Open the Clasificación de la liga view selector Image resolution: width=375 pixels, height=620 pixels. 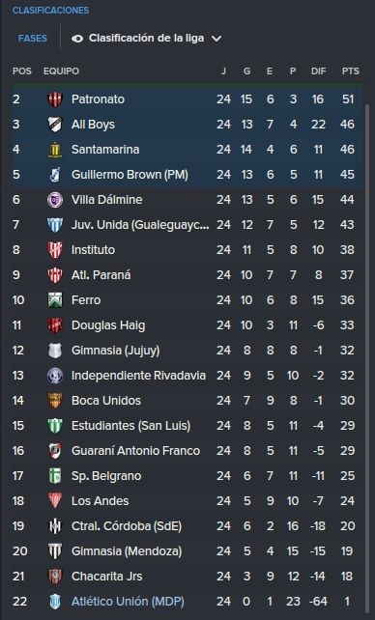pyautogui.click(x=146, y=39)
